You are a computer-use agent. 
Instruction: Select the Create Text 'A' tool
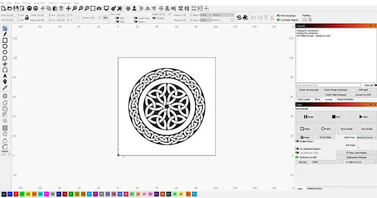click(x=5, y=76)
